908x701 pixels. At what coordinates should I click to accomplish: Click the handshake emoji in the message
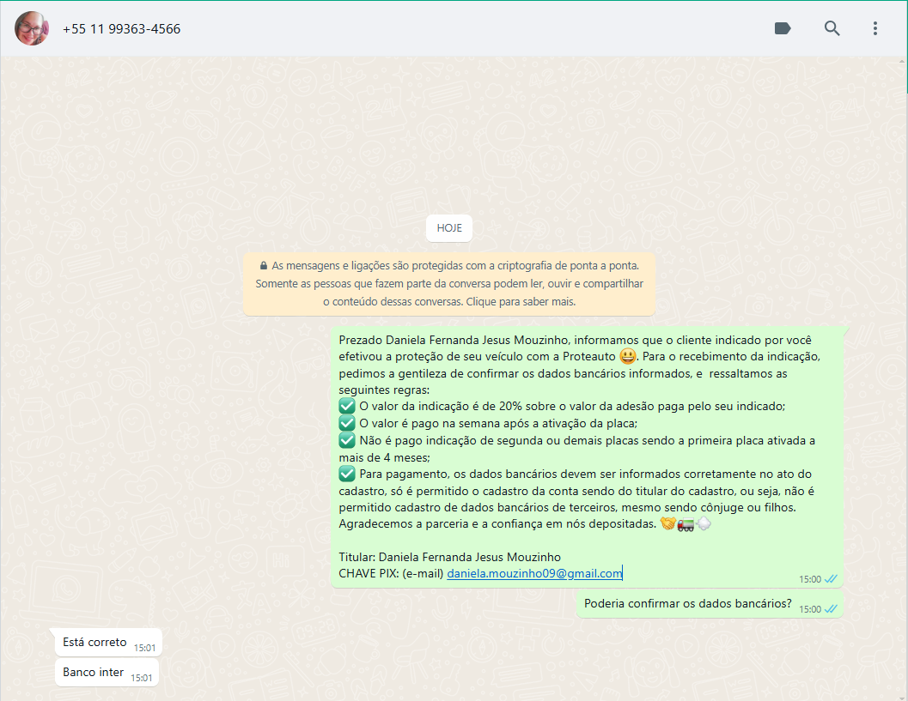coord(667,523)
